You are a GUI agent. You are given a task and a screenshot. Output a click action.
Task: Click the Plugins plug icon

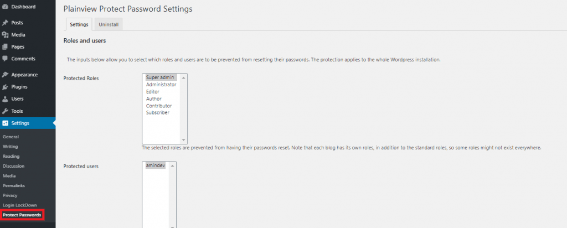tap(5, 87)
